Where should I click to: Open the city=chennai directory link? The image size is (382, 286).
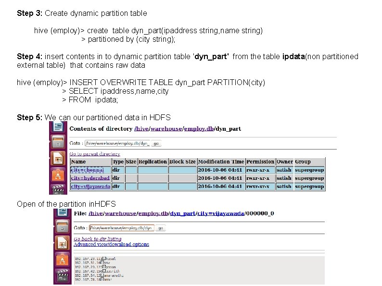[87, 170]
